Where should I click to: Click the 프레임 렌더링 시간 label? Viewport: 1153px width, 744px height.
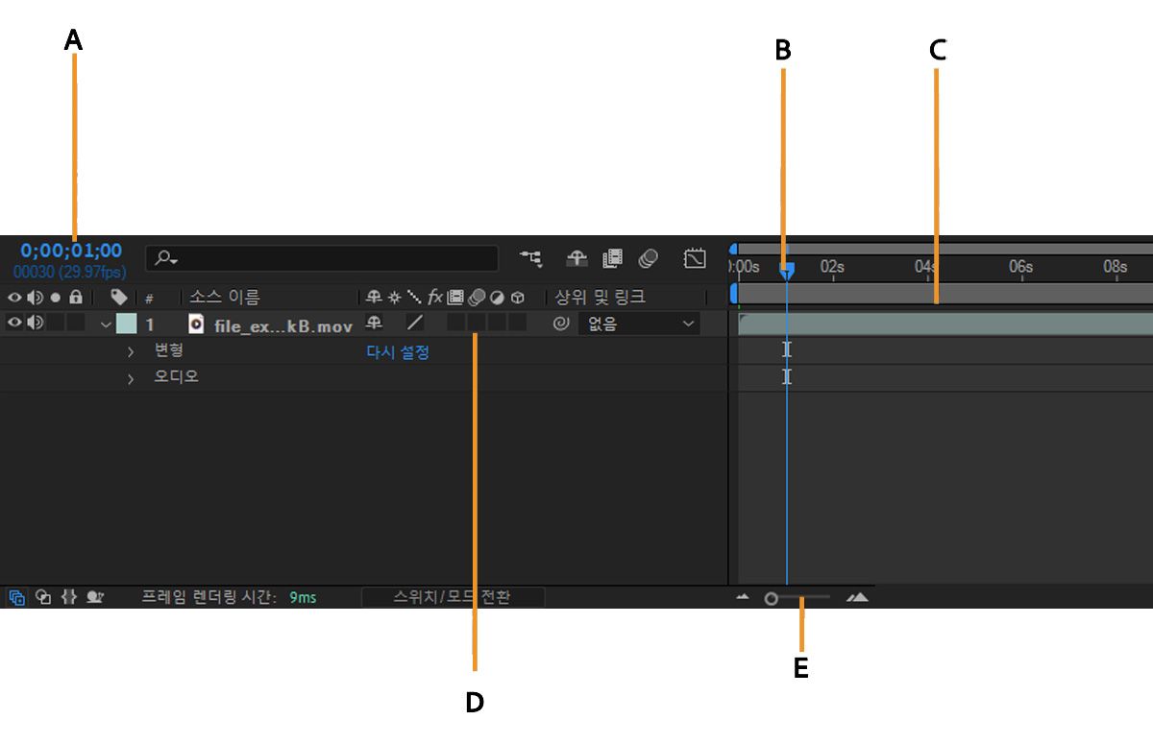[x=209, y=597]
